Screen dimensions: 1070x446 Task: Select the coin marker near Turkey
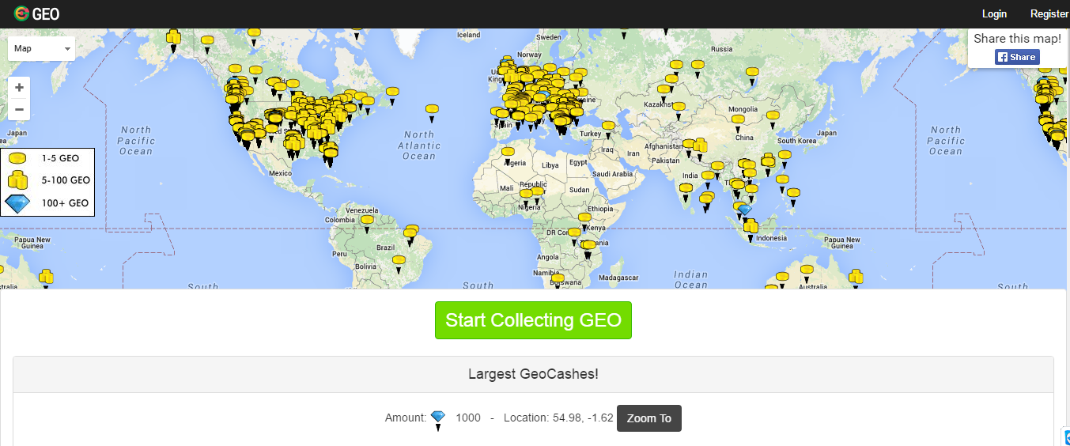(608, 129)
